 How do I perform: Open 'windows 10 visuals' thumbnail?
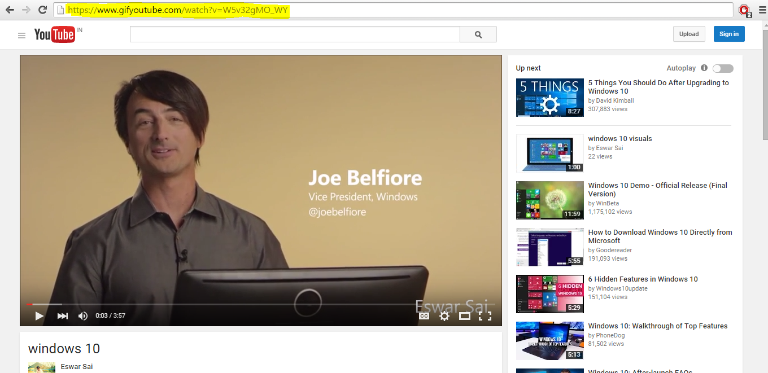point(549,153)
